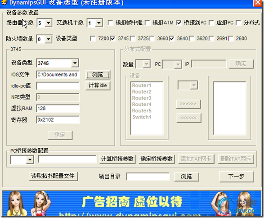Enable the 虚拟PC checkbox
The image size is (264, 218).
click(211, 23)
